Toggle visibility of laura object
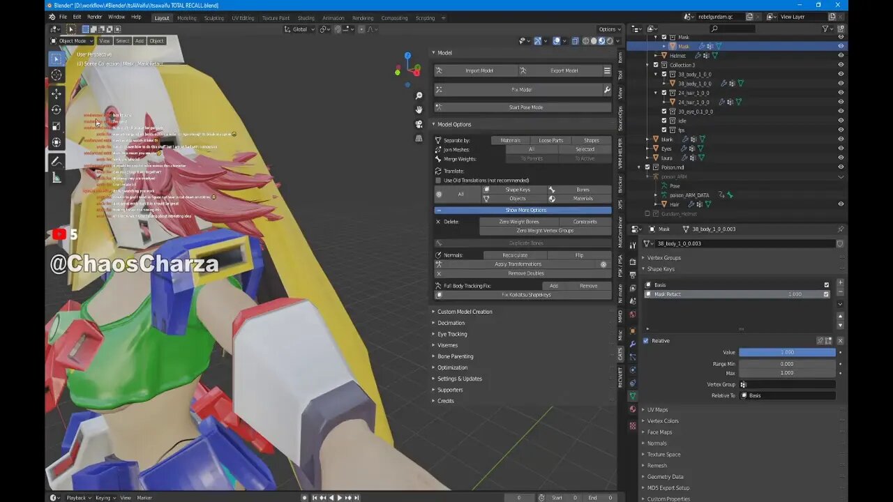Screen dimensions: 893x502 [x=841, y=158]
